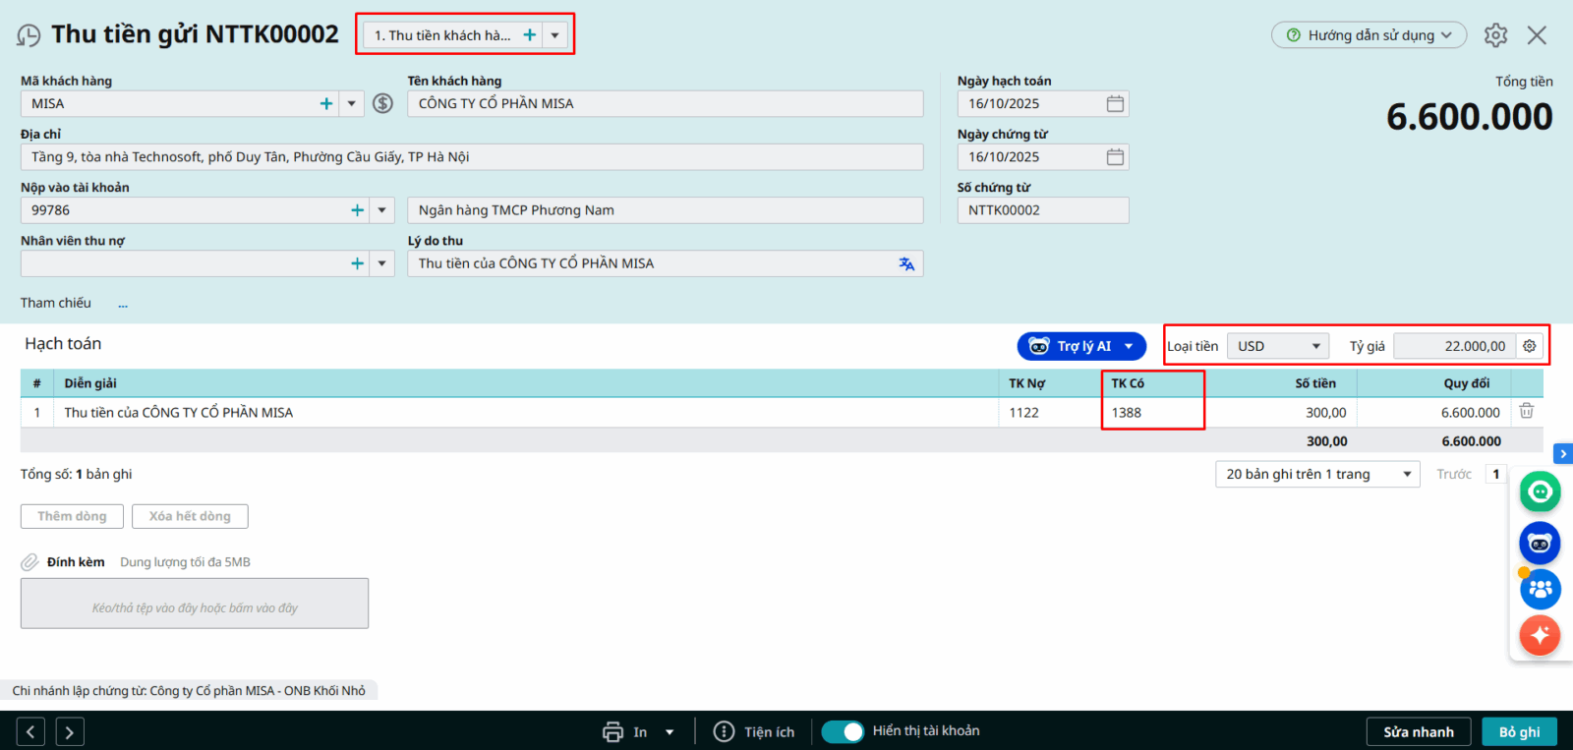This screenshot has height=750, width=1573.
Task: Open the records per page dropdown
Action: point(1316,474)
